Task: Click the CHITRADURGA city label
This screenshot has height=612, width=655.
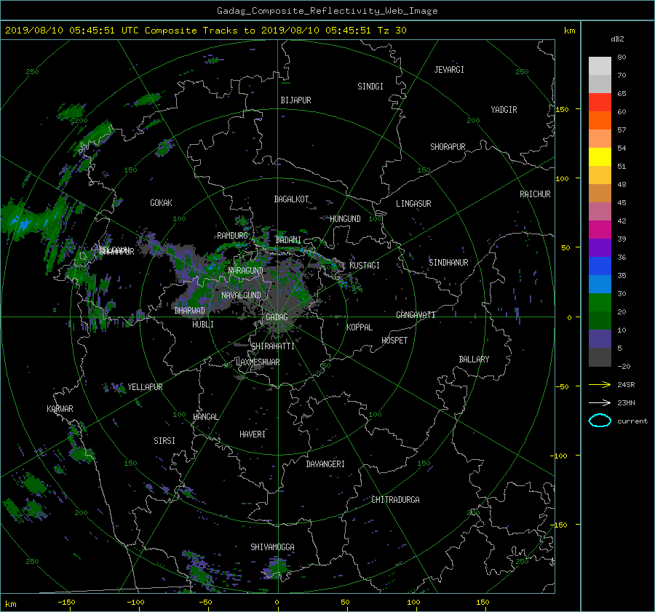Action: 395,500
